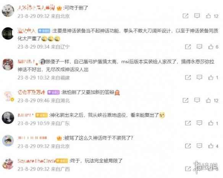Like the comment from 辽宁 with 6 likes
The width and height of the screenshot is (223, 178).
click(211, 46)
